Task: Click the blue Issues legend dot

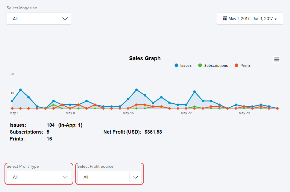Action: [x=176, y=66]
